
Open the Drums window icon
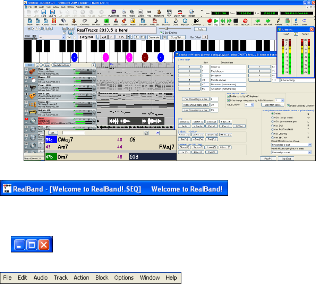coord(176,22)
